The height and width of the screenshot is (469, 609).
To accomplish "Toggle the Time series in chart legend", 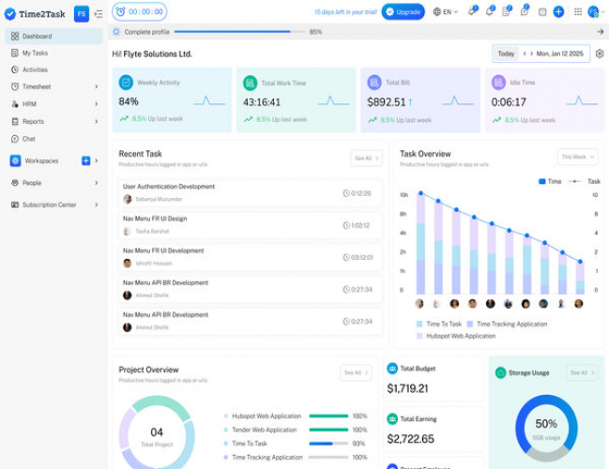I will tap(550, 181).
